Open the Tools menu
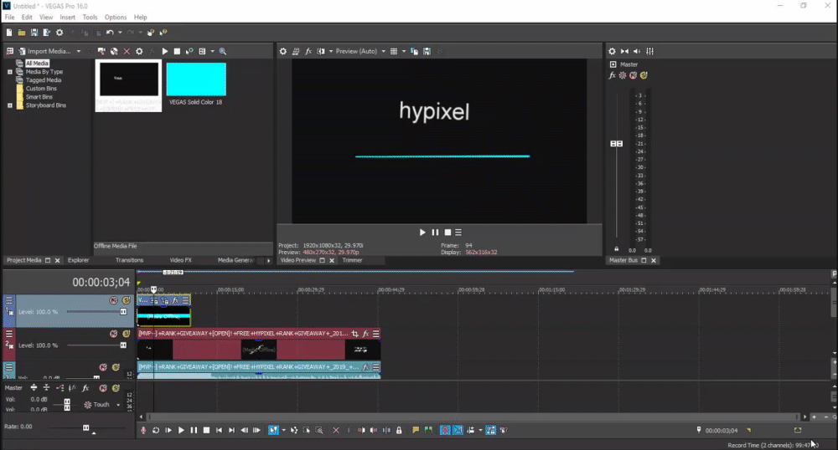This screenshot has height=450, width=838. [x=90, y=17]
